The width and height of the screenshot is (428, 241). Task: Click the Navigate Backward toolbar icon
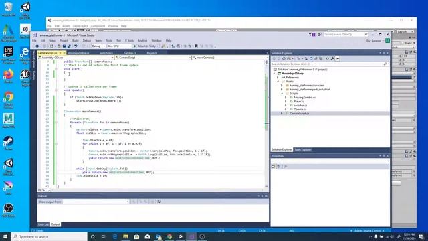pos(37,46)
